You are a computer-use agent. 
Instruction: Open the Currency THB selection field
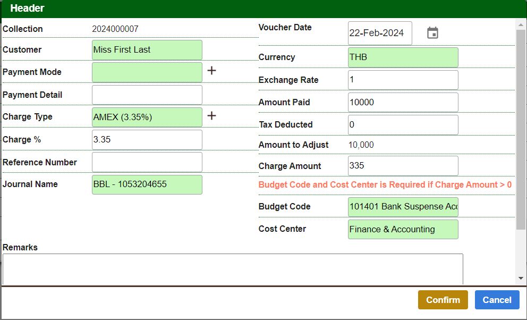click(x=403, y=57)
